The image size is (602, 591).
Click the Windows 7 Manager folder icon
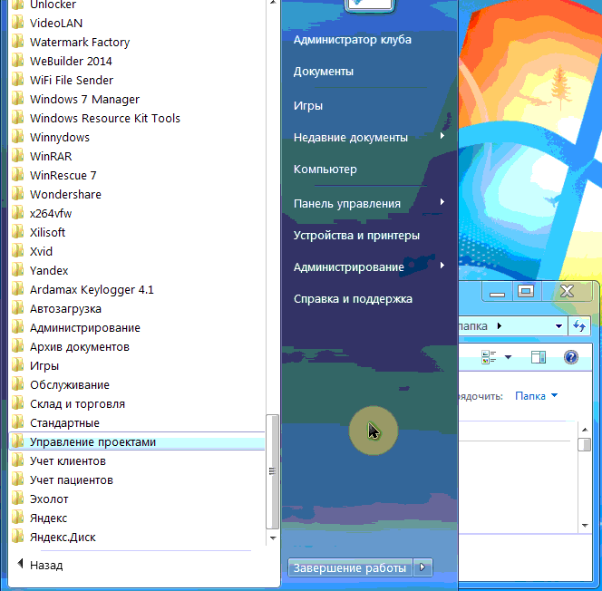17,100
